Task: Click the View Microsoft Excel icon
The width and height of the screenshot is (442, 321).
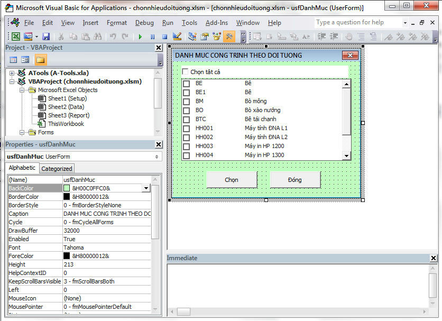Action: point(16,36)
